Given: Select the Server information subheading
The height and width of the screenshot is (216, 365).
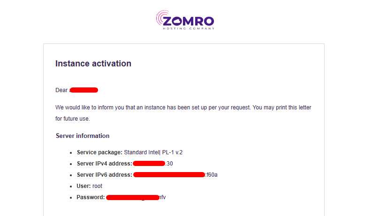Looking at the screenshot, I should [83, 136].
